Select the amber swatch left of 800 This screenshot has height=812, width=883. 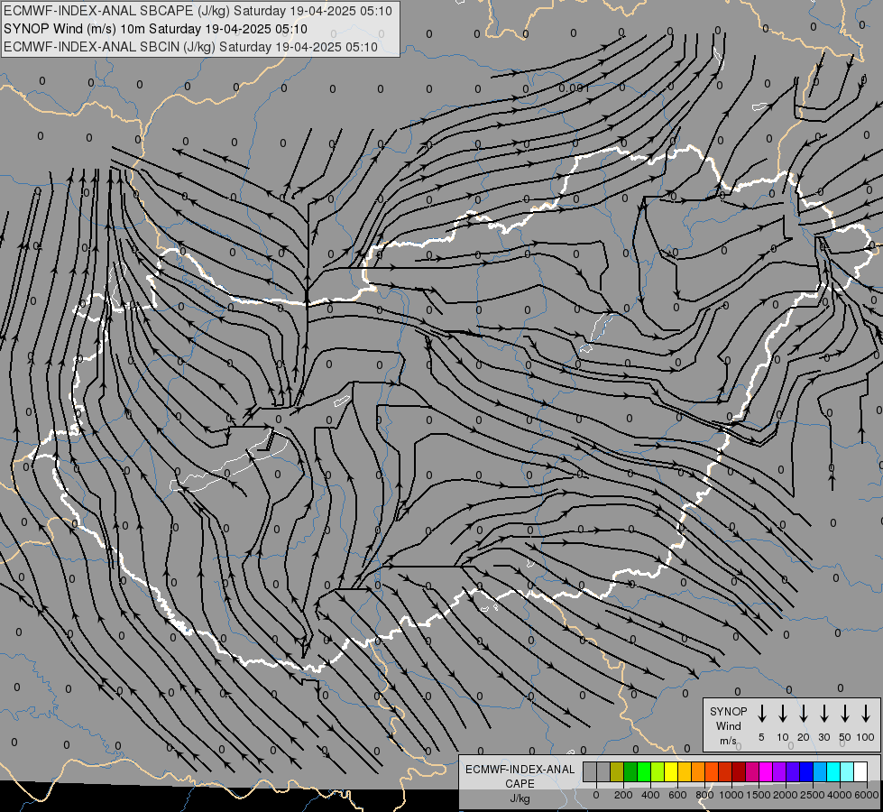(x=685, y=772)
